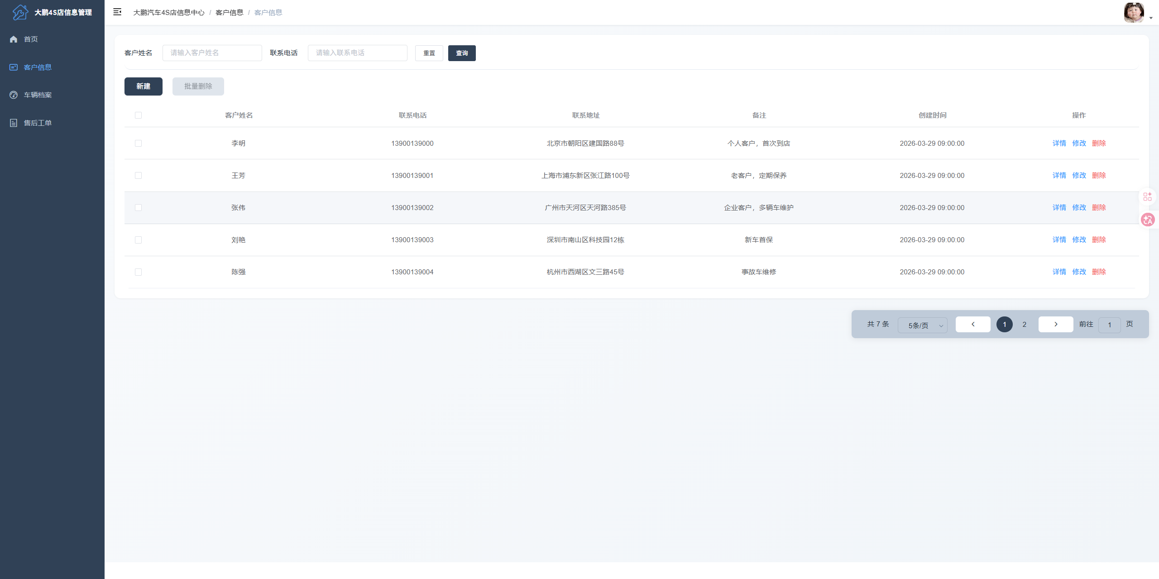The width and height of the screenshot is (1159, 579).
Task: Click the 客户姓名 column header
Action: click(239, 115)
